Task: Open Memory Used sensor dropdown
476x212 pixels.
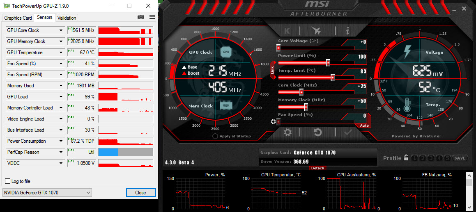Action: coord(61,86)
